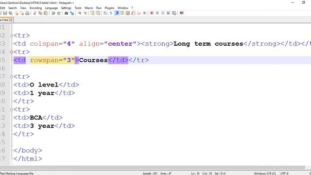The width and height of the screenshot is (311, 175).
Task: Collapse the tr fold above O level
Action: [x=12, y=77]
